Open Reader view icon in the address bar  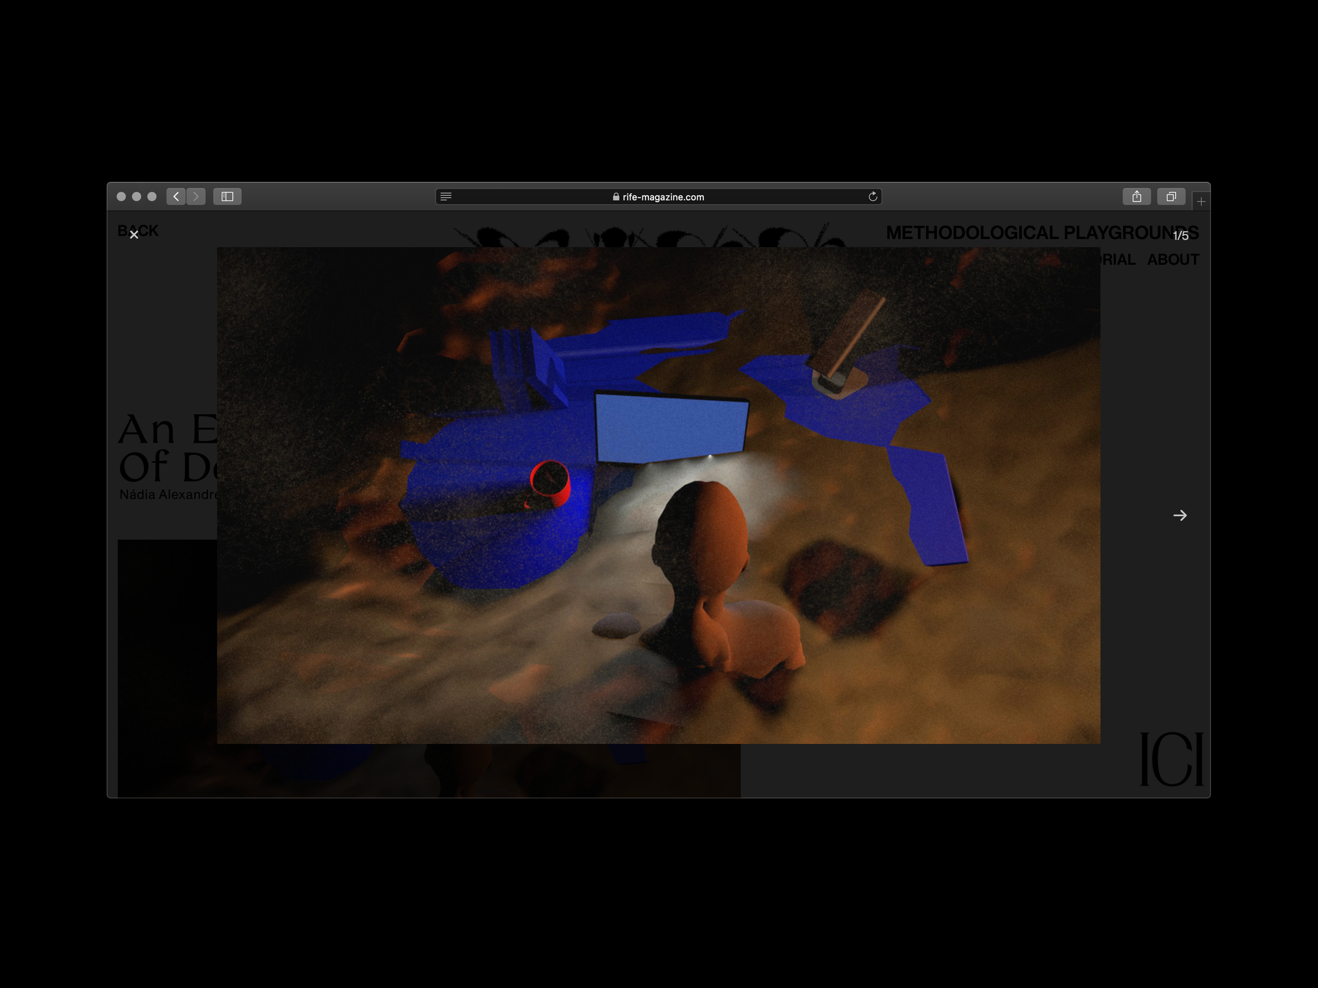pos(446,197)
